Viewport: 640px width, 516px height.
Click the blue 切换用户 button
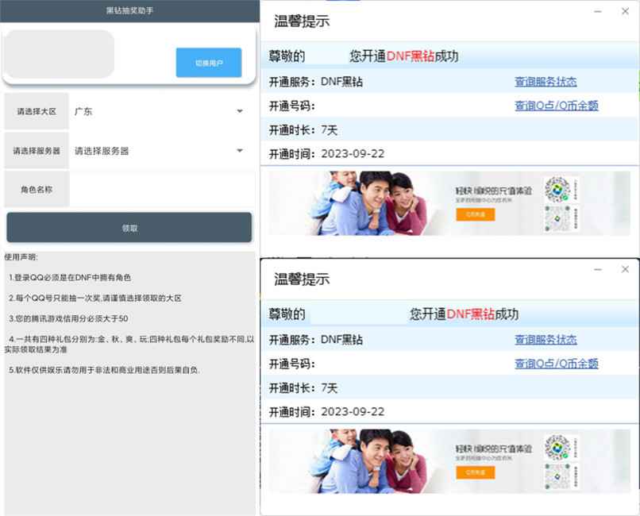tap(209, 63)
